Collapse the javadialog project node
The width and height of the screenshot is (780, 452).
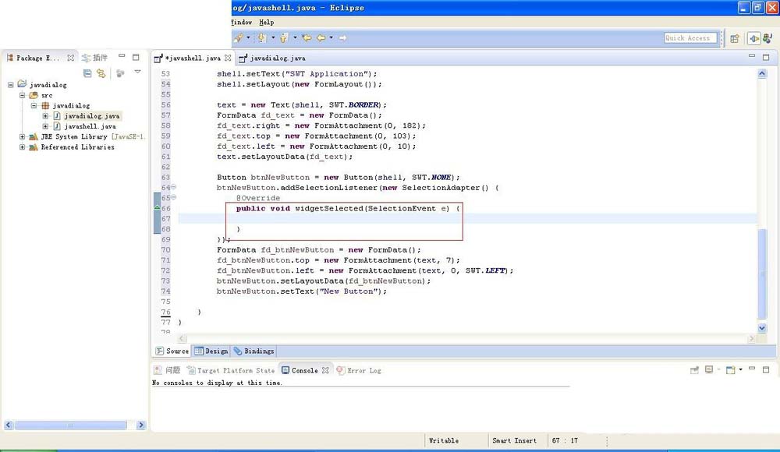tap(11, 85)
